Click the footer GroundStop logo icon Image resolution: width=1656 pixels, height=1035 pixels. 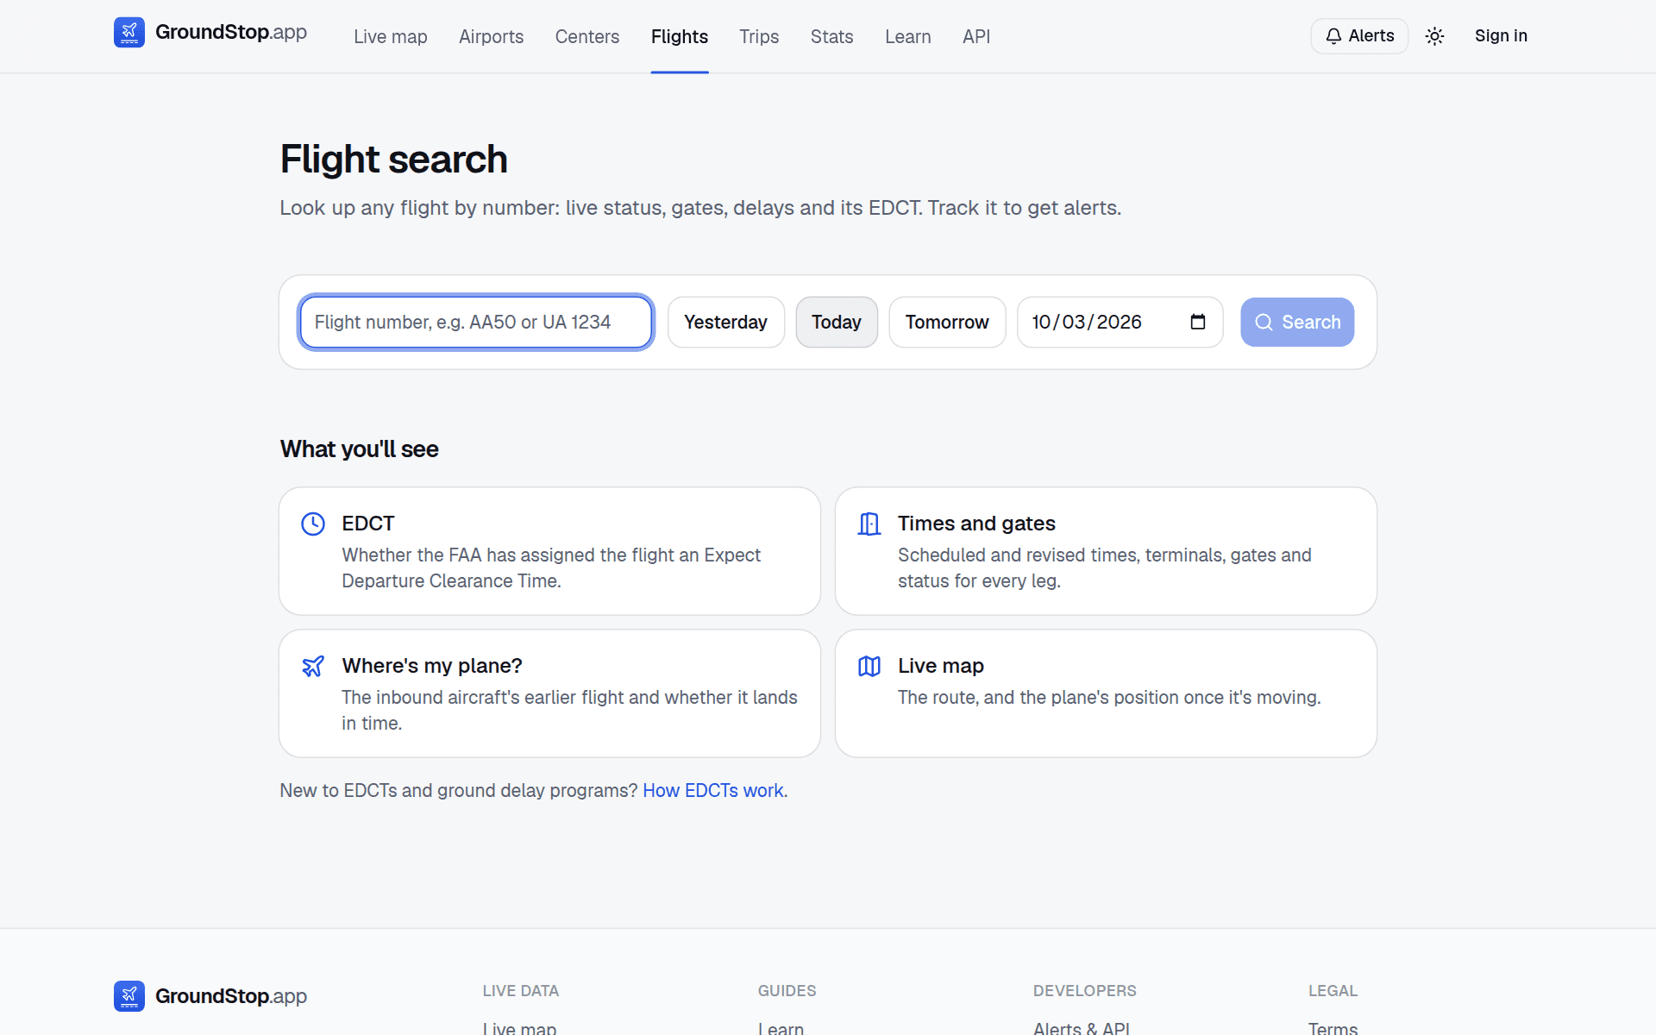[x=129, y=996]
